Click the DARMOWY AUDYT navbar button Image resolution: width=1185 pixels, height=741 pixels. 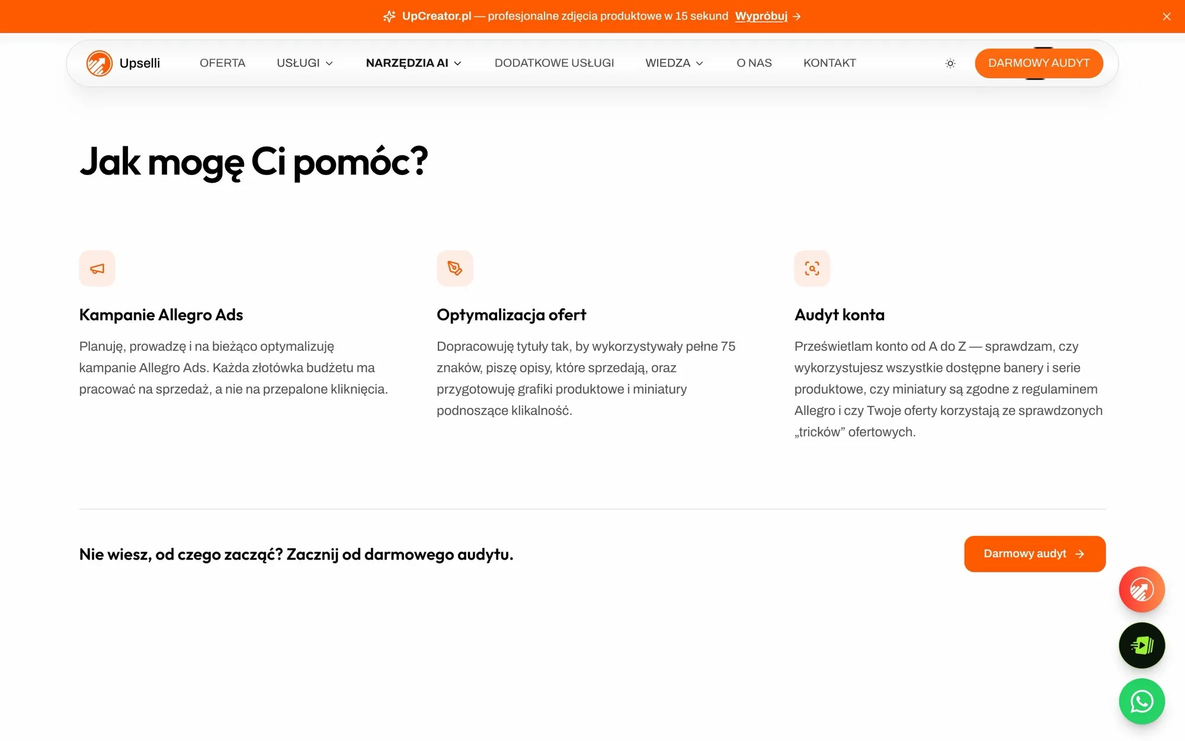(x=1039, y=63)
